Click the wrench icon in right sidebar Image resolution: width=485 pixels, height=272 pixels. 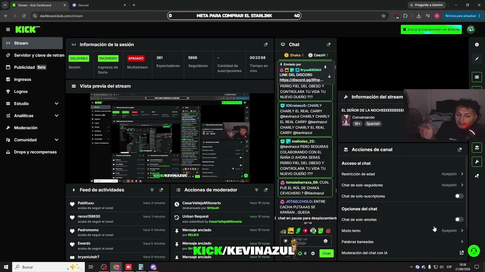point(477,162)
